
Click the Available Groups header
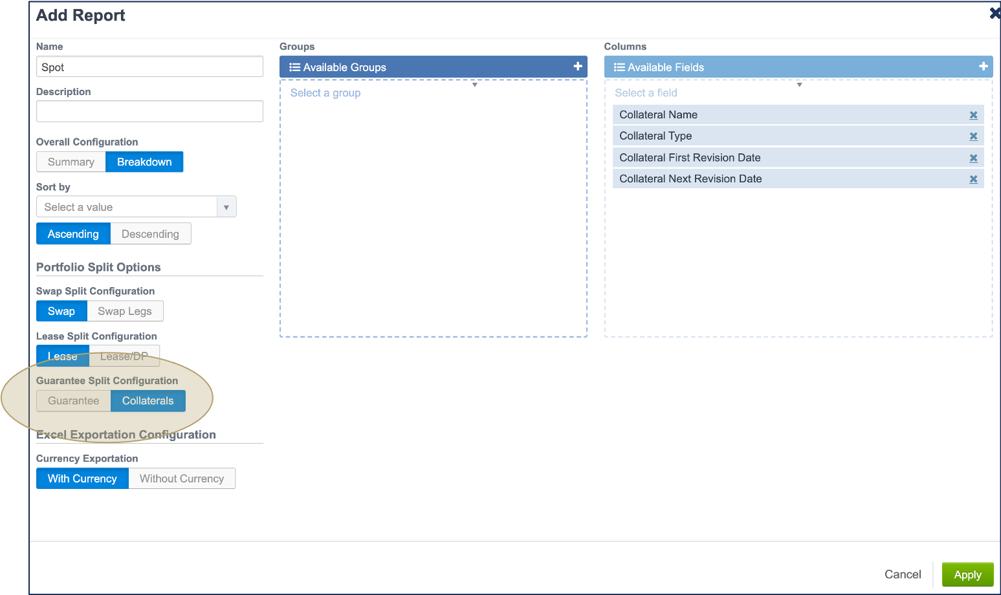pyautogui.click(x=434, y=67)
